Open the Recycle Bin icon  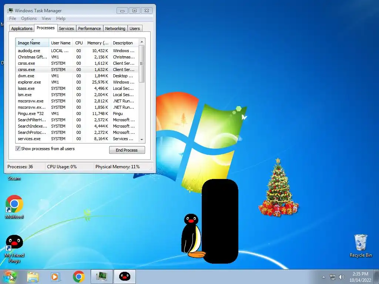(x=360, y=246)
